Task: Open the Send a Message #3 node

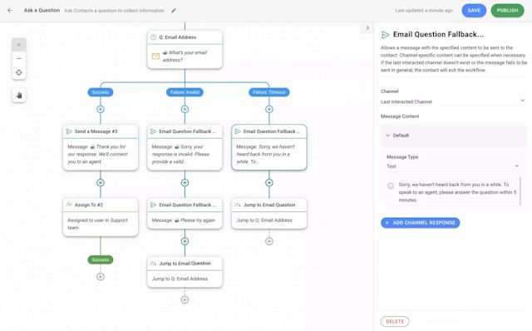Action: pos(101,147)
